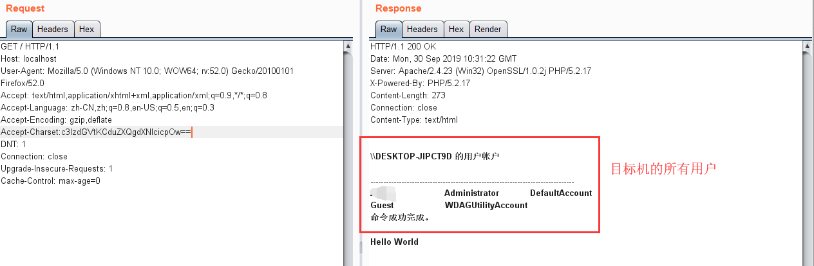814x266 pixels.
Task: Click the 'Accept: text/html' header line
Action: (134, 96)
